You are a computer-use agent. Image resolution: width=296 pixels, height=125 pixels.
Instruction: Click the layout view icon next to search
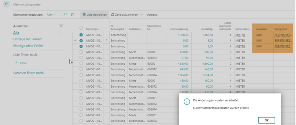pos(73,14)
